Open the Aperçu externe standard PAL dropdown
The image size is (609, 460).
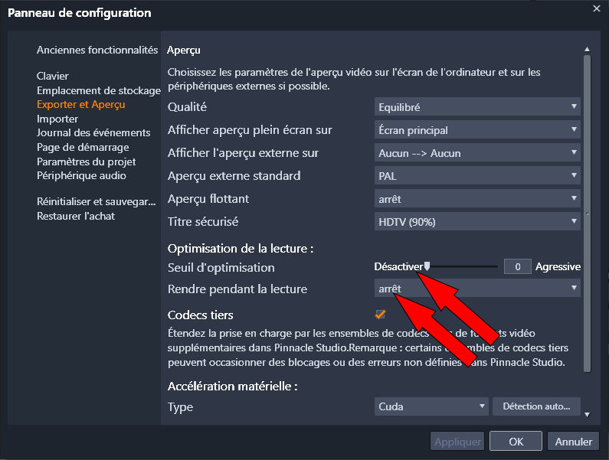[x=478, y=176]
